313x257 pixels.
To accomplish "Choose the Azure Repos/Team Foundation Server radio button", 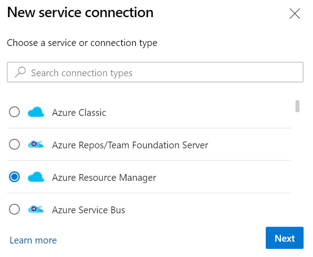I will [14, 145].
